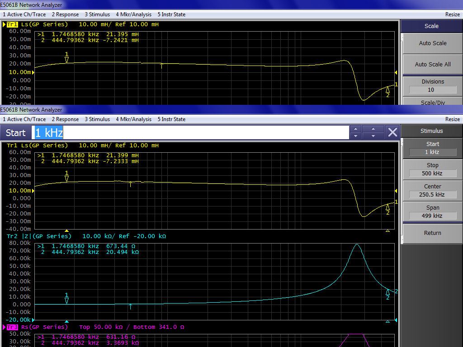Click the upper window marker 2 readout -7.2421 mH

point(120,40)
